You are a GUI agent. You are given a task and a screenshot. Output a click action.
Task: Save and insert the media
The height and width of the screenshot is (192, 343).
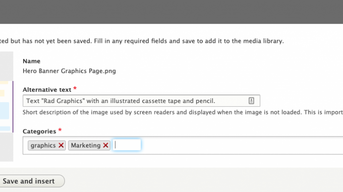31,181
